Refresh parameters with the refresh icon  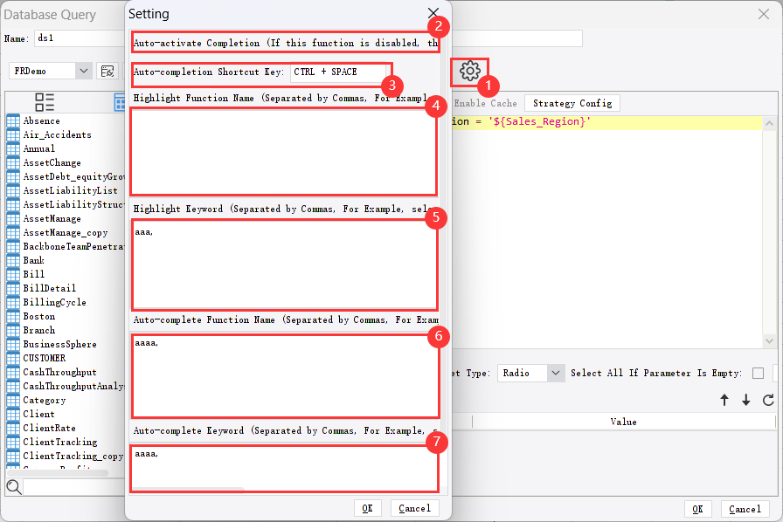pos(766,400)
